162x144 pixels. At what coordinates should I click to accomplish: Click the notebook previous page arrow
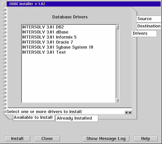pyautogui.click(x=126, y=113)
